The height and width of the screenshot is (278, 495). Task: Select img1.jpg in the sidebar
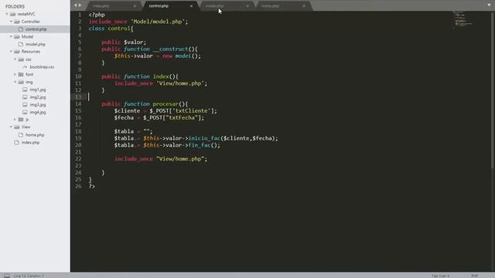point(38,90)
